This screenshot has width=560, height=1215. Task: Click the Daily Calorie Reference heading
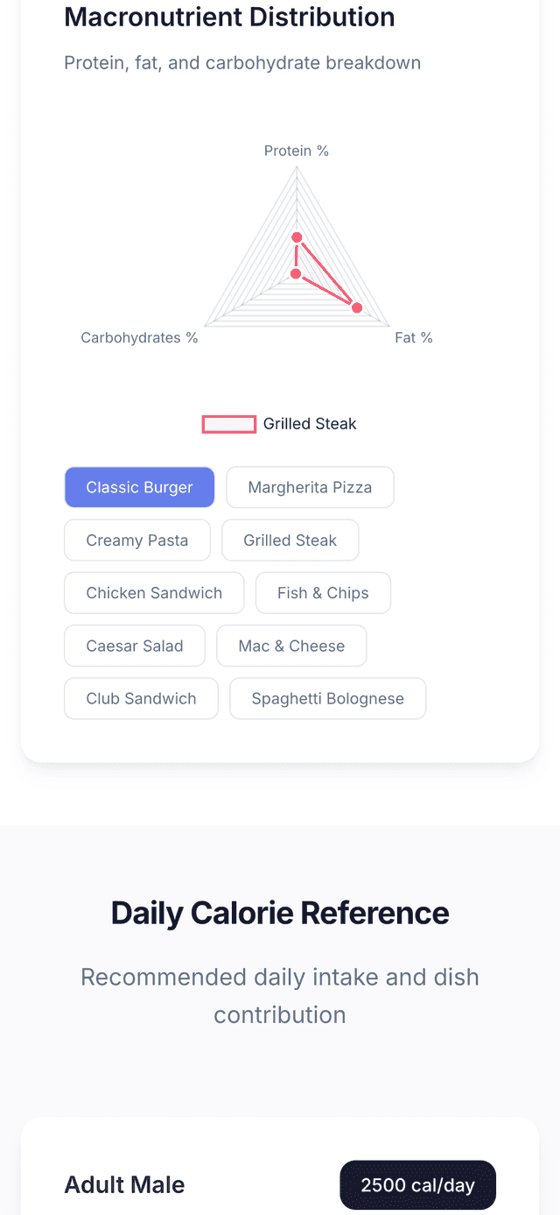click(280, 913)
